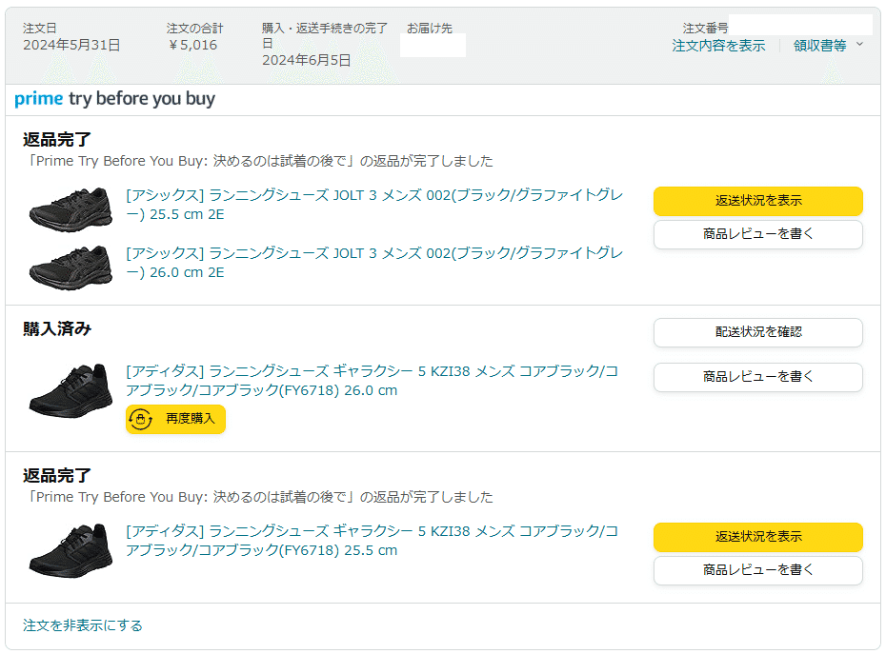This screenshot has width=886, height=654.
Task: Write review for returned Adidas Galaxy 5 25.5 cm
Action: point(757,570)
